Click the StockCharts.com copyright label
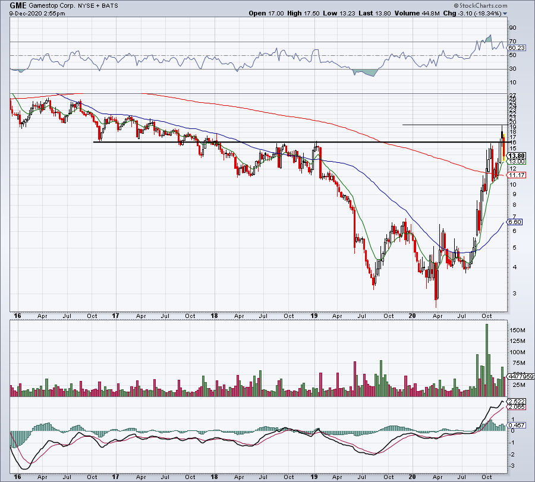This screenshot has height=482, width=535. pyautogui.click(x=481, y=5)
